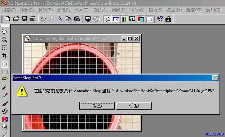The height and width of the screenshot is (137, 225).
Task: Select the Retouch hand tool
Action: tap(5, 127)
